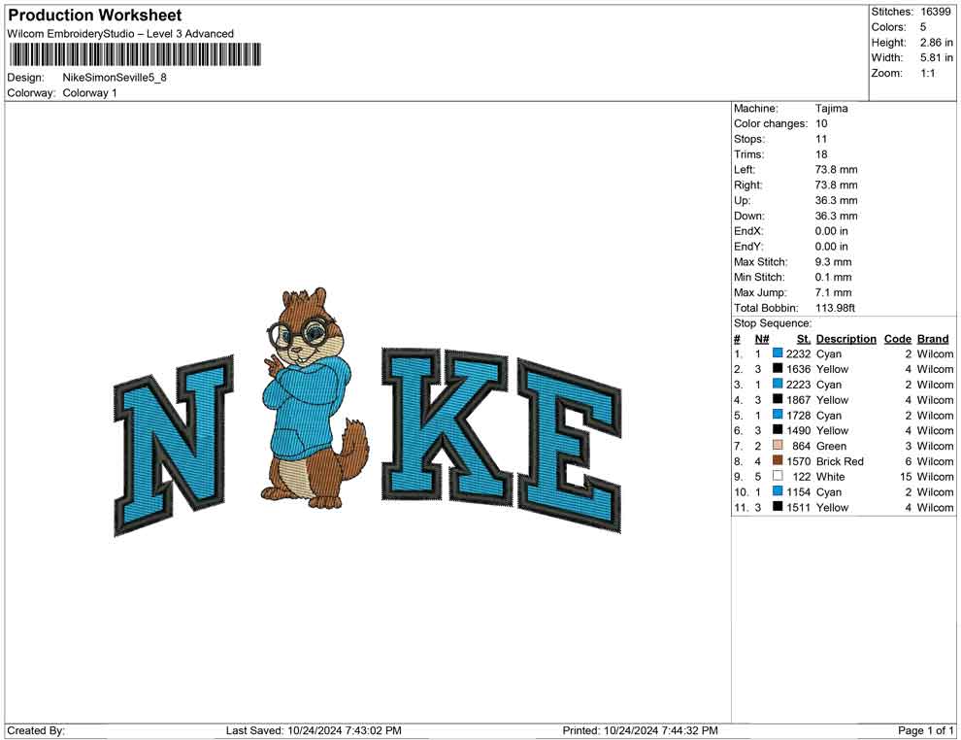Click the cyan swatch in stop row 3
The height and width of the screenshot is (740, 961).
(778, 384)
